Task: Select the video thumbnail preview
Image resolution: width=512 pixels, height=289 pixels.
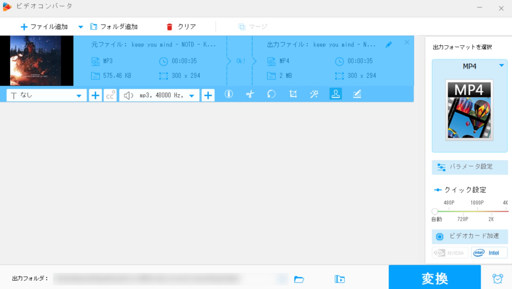Action: [37, 61]
